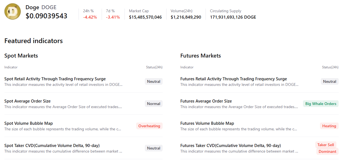Click the Doge DOGE coin name

tap(41, 7)
